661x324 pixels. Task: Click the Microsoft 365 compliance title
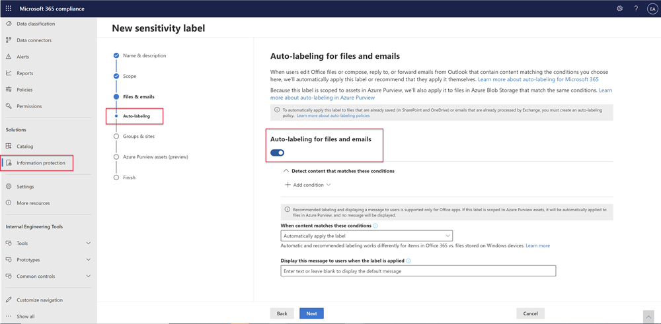click(x=52, y=9)
